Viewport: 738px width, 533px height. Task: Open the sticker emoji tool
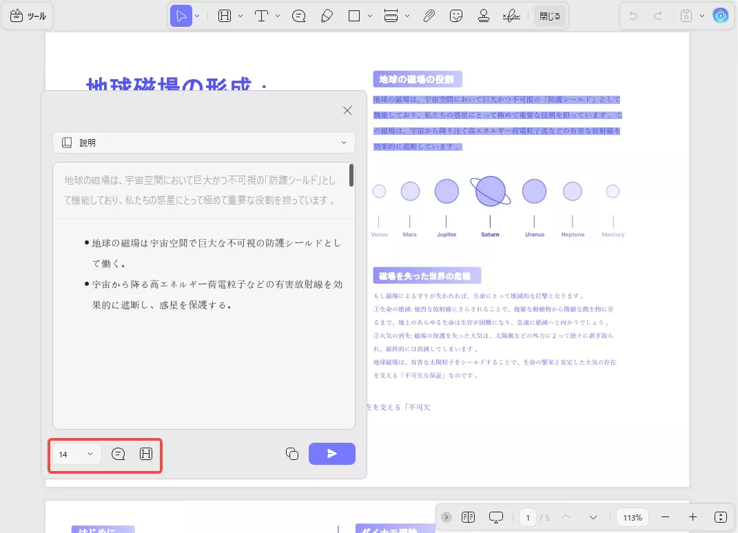456,15
